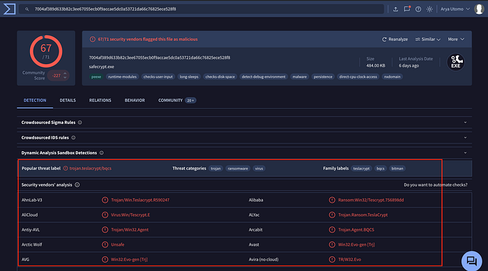Click the flagged-as-malicious alert icon

pyautogui.click(x=93, y=39)
